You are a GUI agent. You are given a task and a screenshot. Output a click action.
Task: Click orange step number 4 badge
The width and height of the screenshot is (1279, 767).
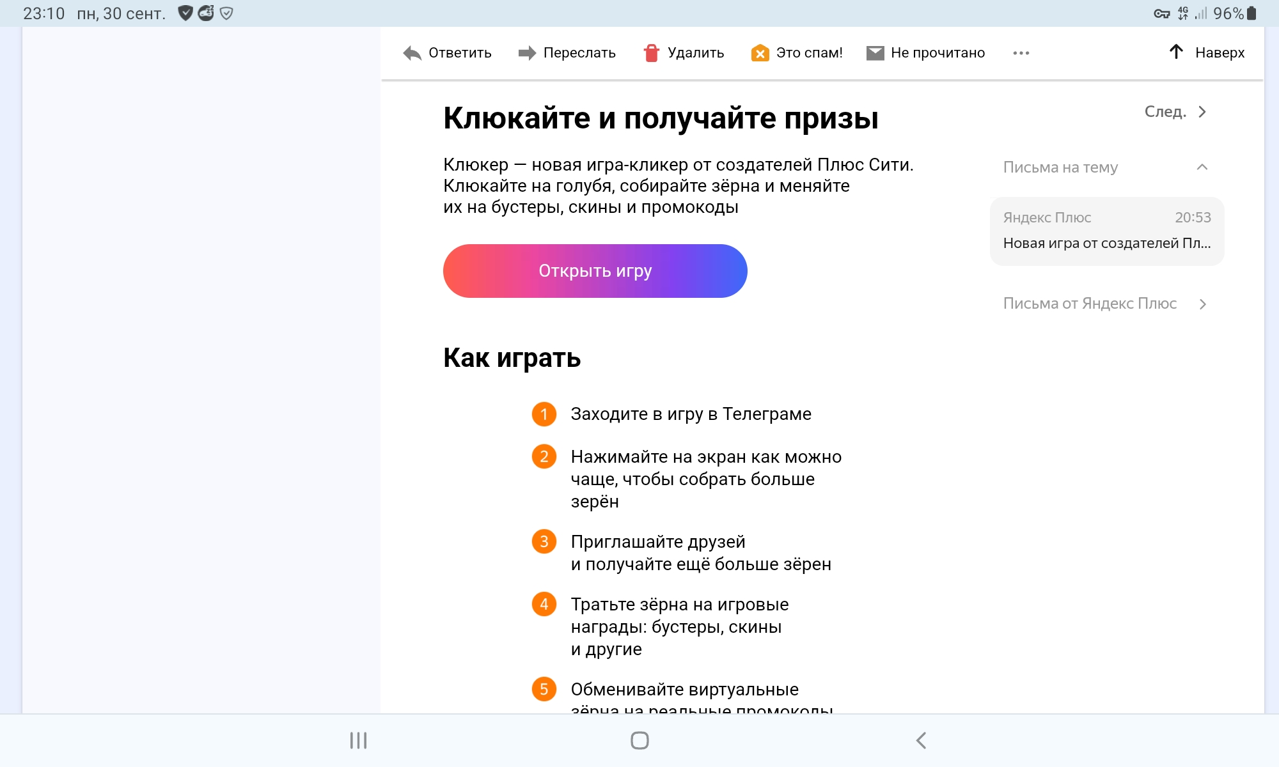[544, 604]
